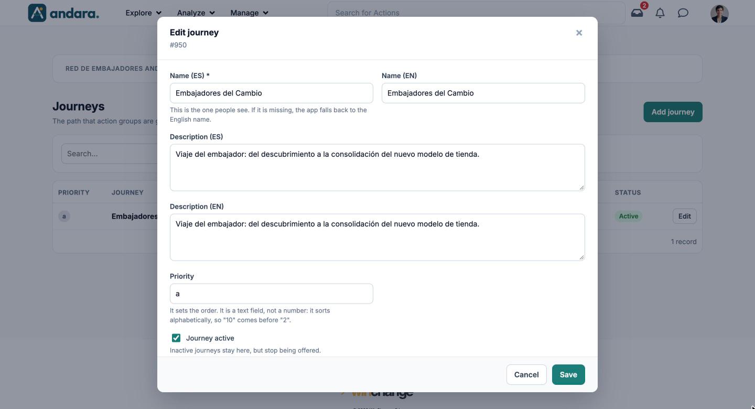The width and height of the screenshot is (755, 409).
Task: Save the journey changes
Action: point(568,375)
